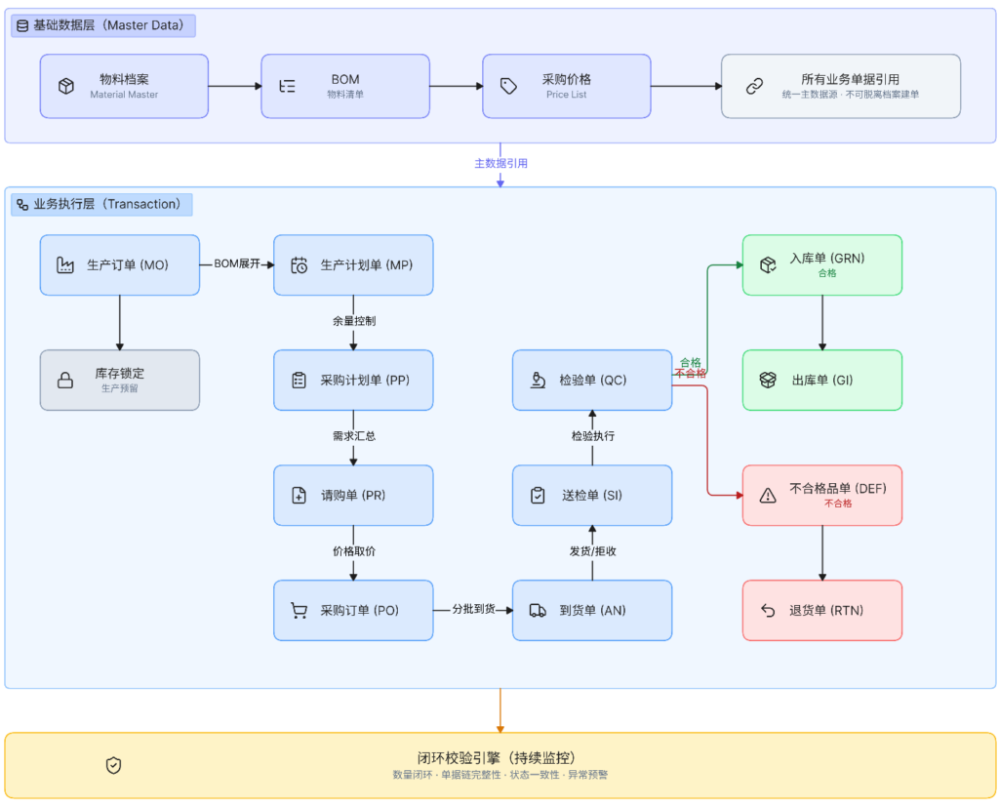The height and width of the screenshot is (807, 999).
Task: Click the 主数据引用 connector label
Action: click(500, 164)
